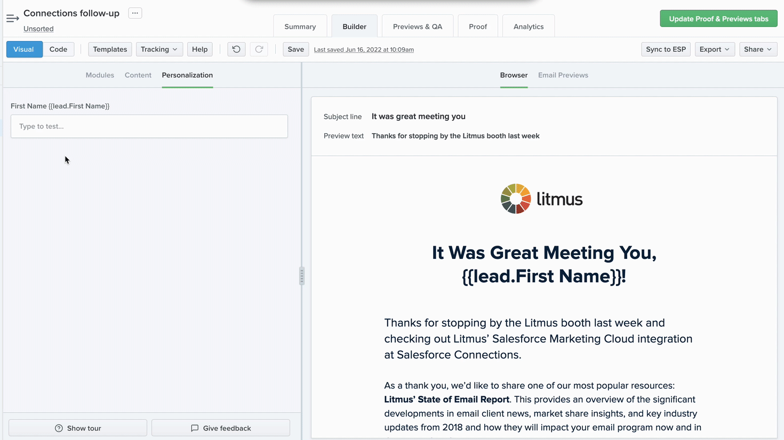
Task: Switch to the Content panel tab
Action: [138, 75]
